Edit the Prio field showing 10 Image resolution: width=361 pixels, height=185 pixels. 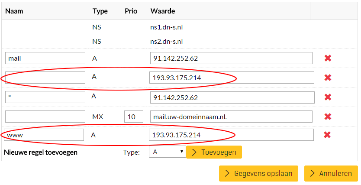pyautogui.click(x=133, y=117)
